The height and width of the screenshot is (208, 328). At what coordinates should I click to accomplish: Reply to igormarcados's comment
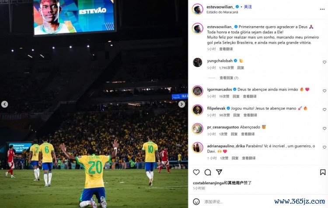click(236, 96)
